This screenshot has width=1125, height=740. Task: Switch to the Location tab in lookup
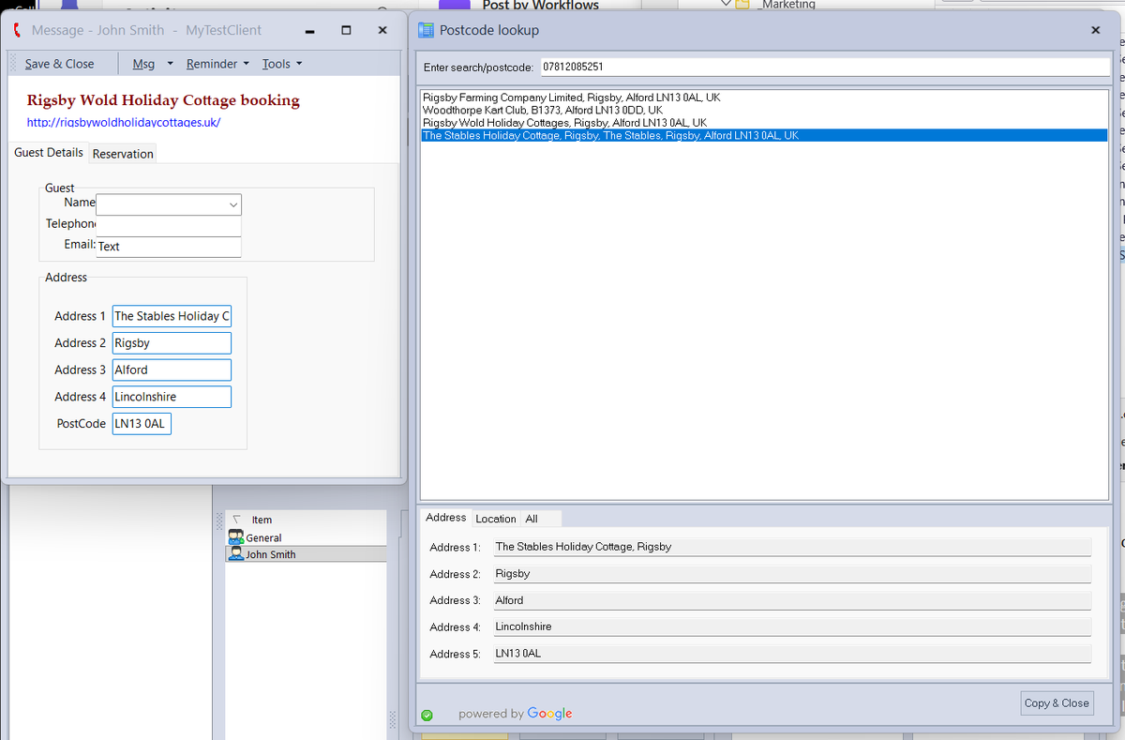pos(496,519)
